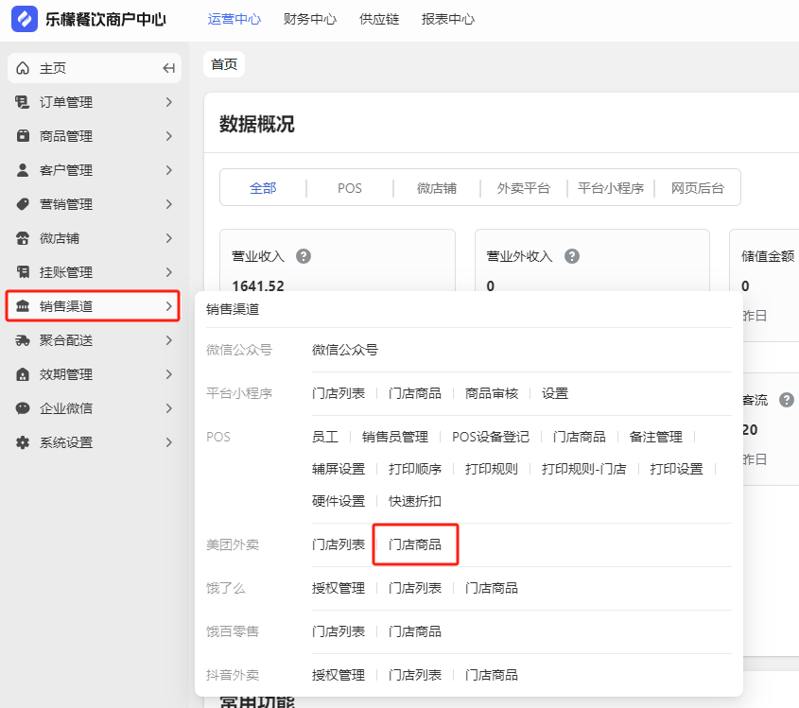The image size is (799, 708).
Task: Click the 营销管理 tag icon
Action: coord(23,204)
